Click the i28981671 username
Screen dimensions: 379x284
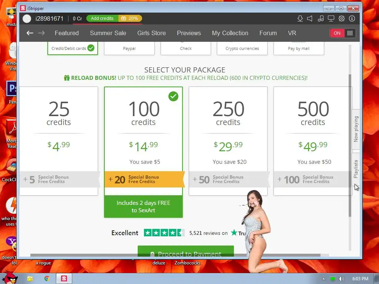pyautogui.click(x=50, y=18)
